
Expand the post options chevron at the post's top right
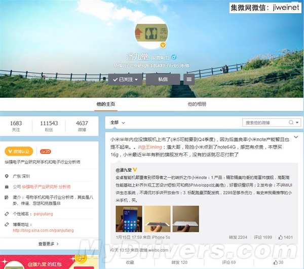tap(296, 137)
